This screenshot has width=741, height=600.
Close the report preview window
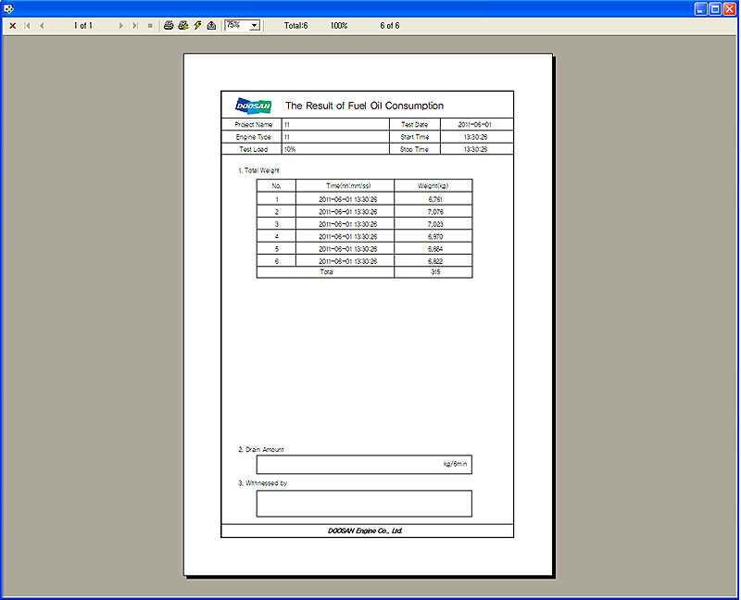(730, 8)
